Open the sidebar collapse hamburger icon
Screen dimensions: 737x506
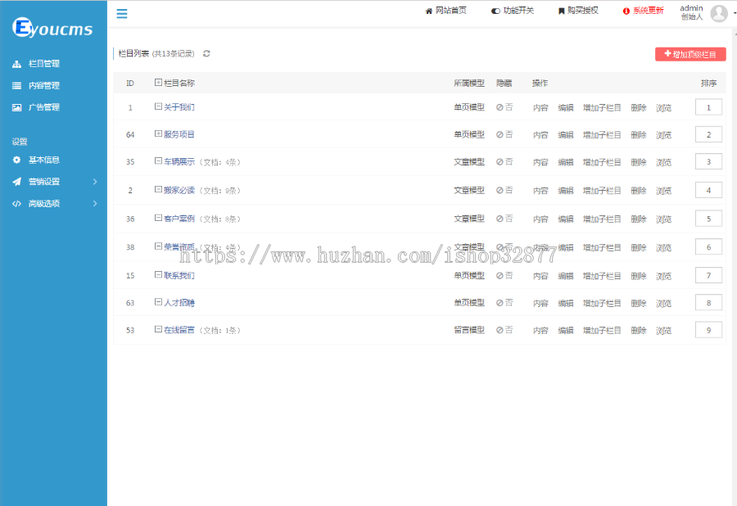[121, 13]
